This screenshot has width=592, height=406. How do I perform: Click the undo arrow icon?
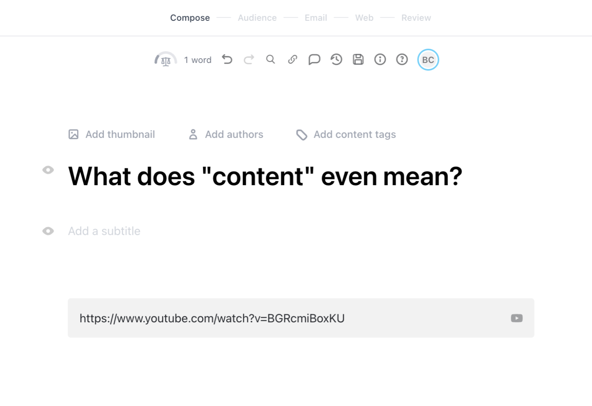(x=227, y=60)
